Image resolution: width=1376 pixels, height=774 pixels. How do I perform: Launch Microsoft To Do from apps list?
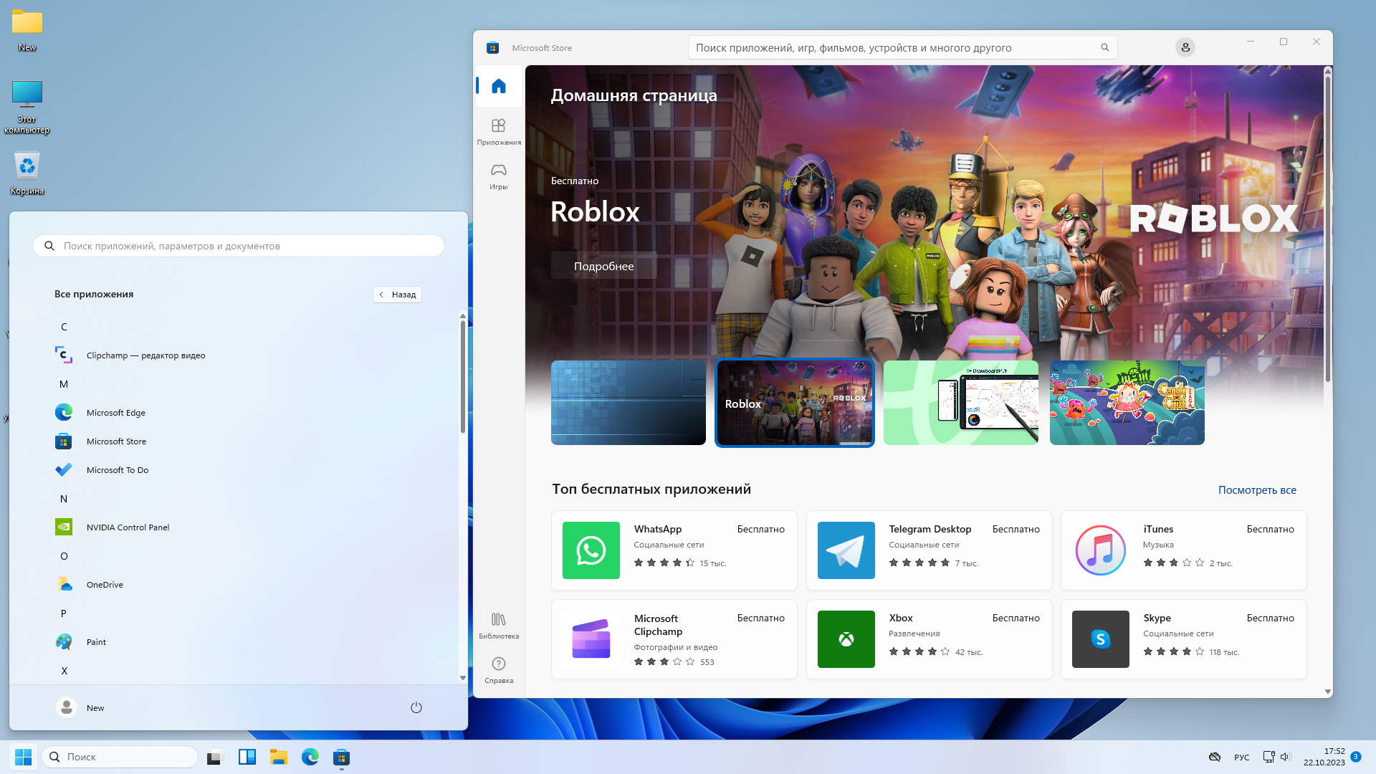pos(118,470)
